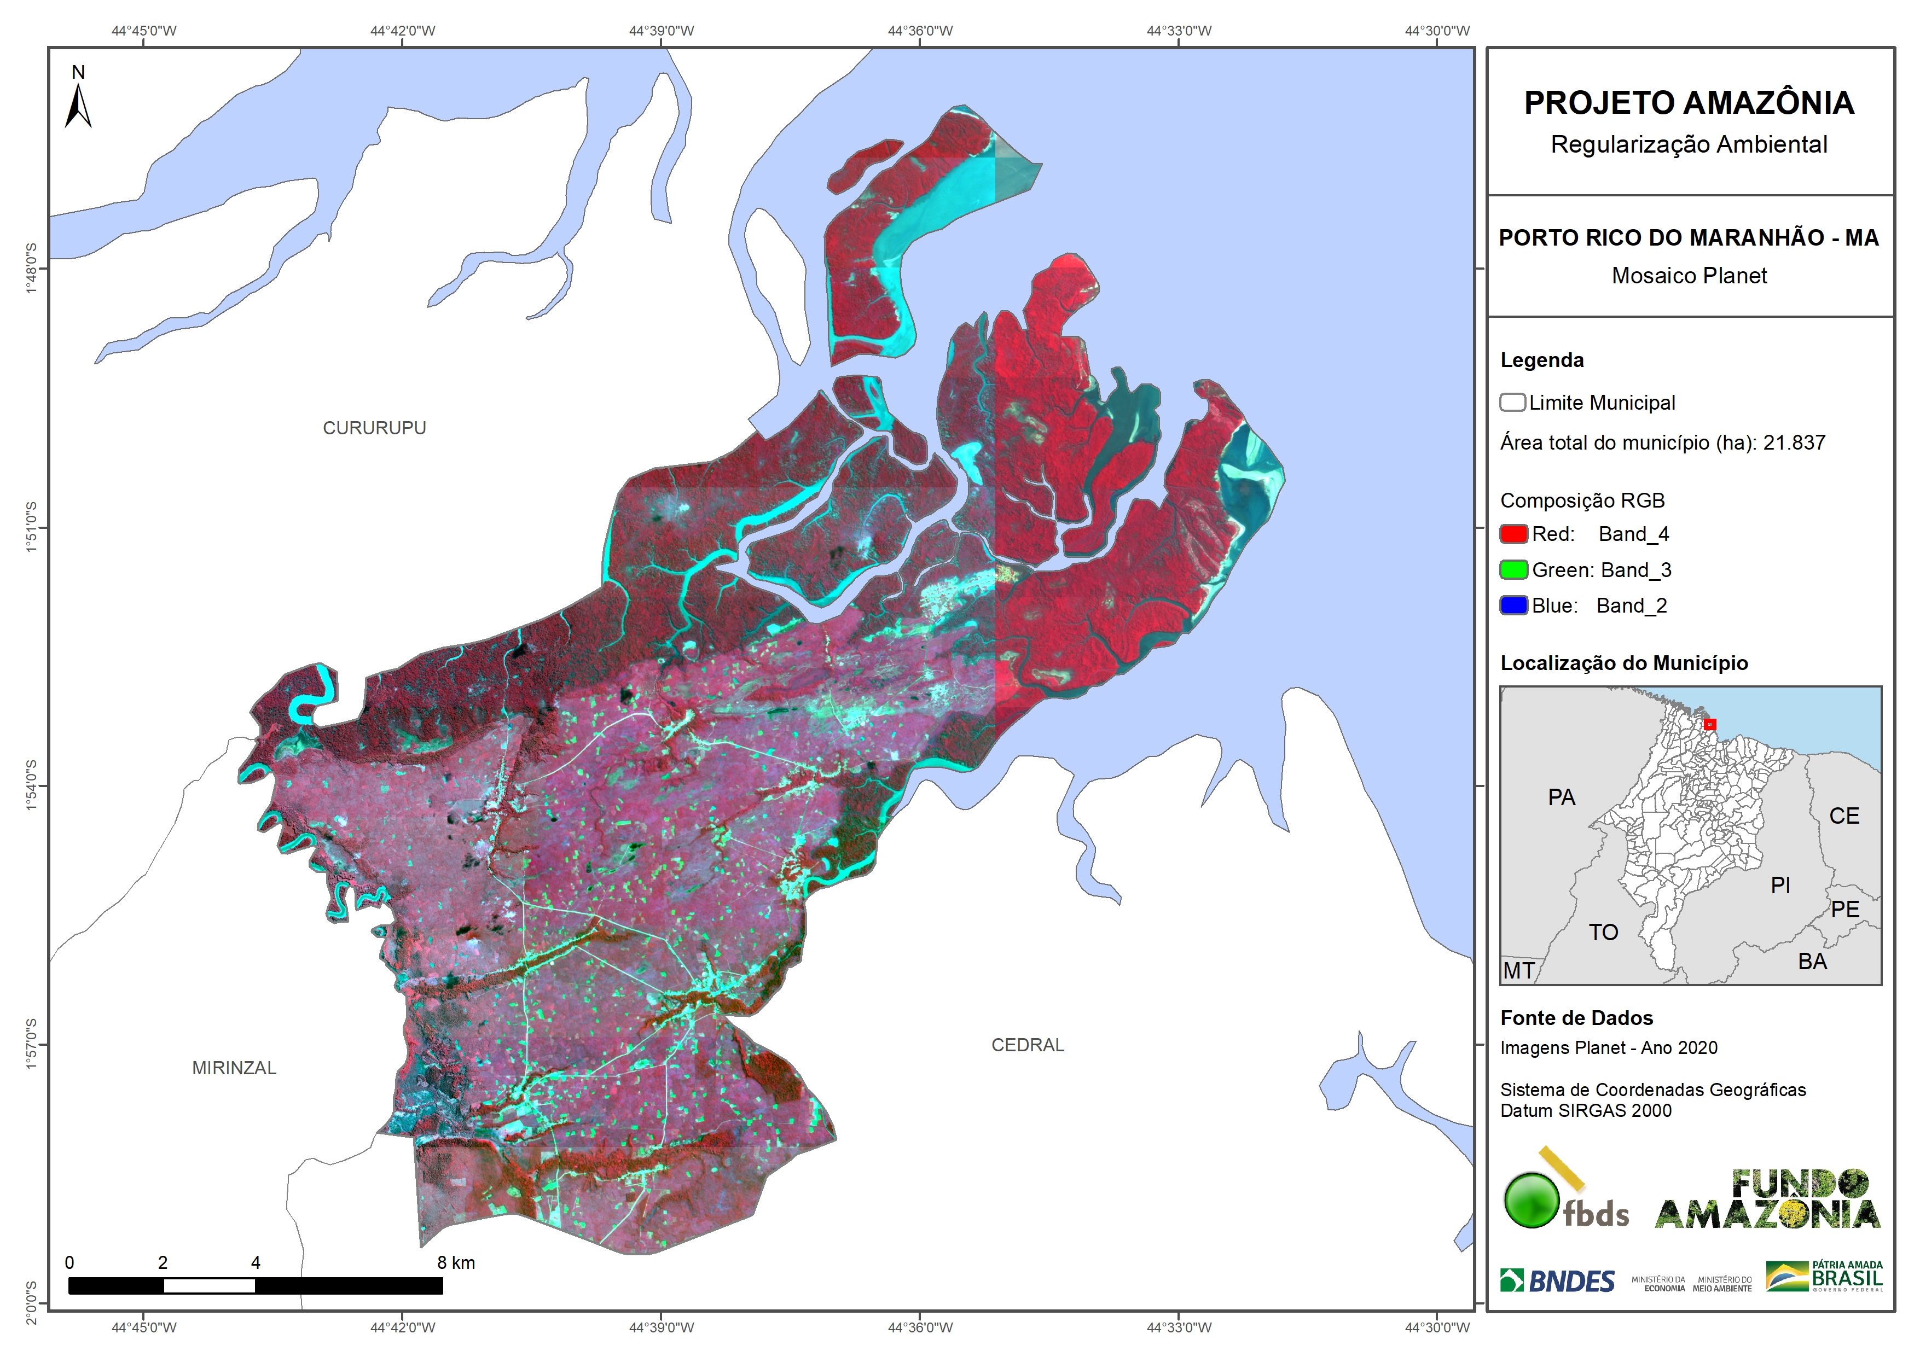
Task: Click the CURURUPU municipality label
Action: point(374,427)
